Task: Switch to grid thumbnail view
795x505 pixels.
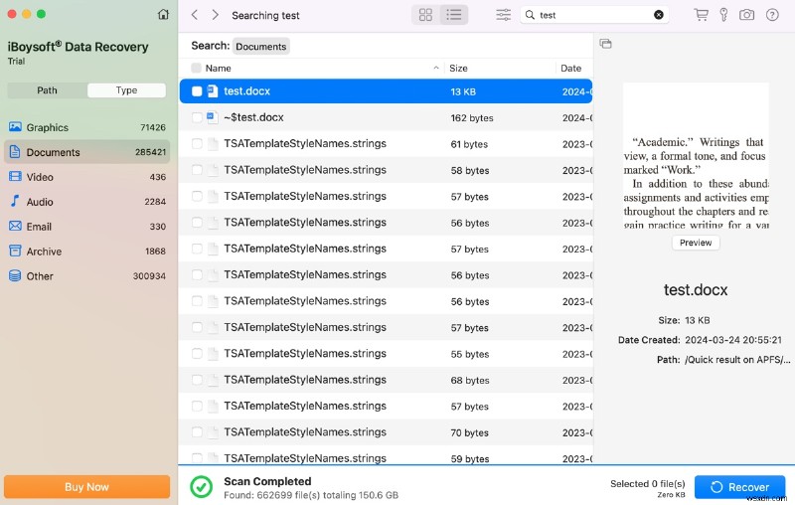Action: click(426, 15)
